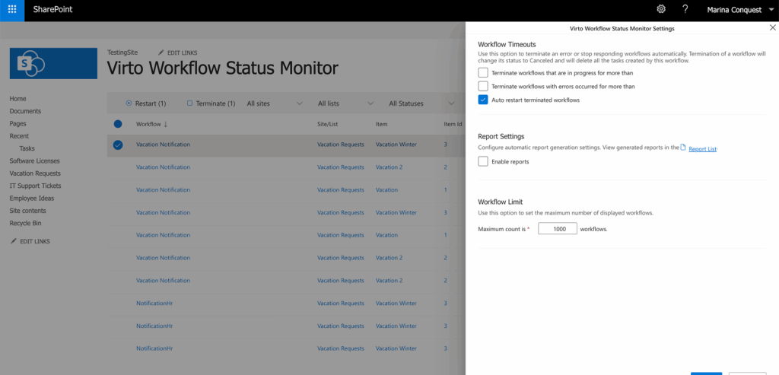779x375 pixels.
Task: Open the Report List link
Action: pyautogui.click(x=702, y=149)
